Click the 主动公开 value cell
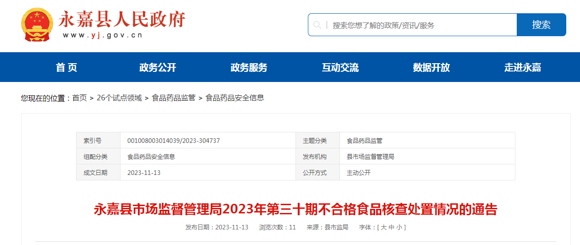The image size is (580, 245). 427,173
